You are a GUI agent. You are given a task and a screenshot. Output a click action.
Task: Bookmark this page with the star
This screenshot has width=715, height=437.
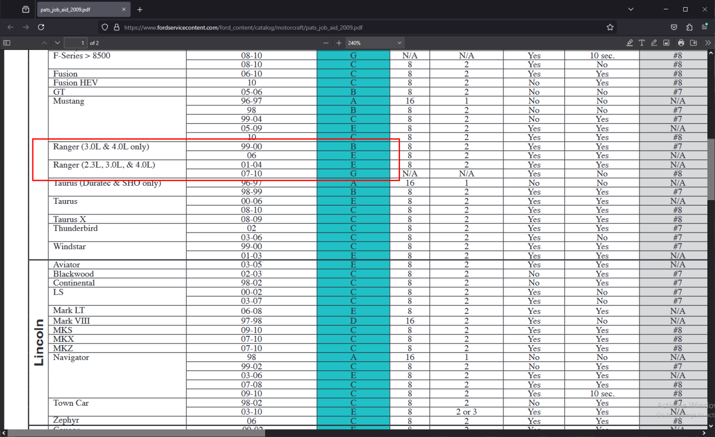tap(610, 27)
